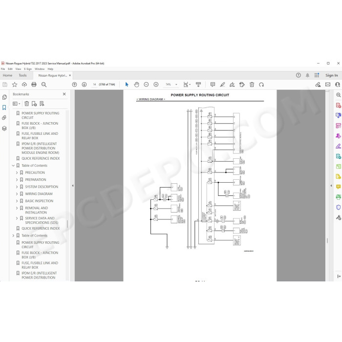This screenshot has width=342, height=342.
Task: Activate the Hand pan tool
Action: [136, 85]
